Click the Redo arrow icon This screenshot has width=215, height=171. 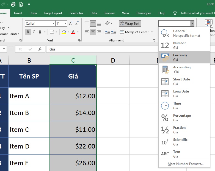click(3, 4)
